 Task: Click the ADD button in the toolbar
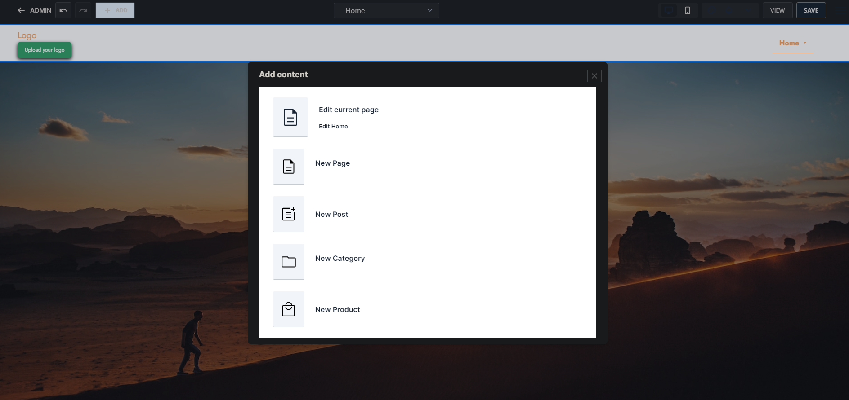click(x=115, y=10)
